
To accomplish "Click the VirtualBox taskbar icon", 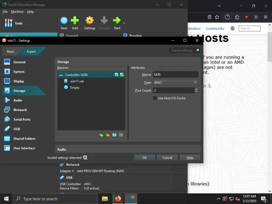I will 131,199.
